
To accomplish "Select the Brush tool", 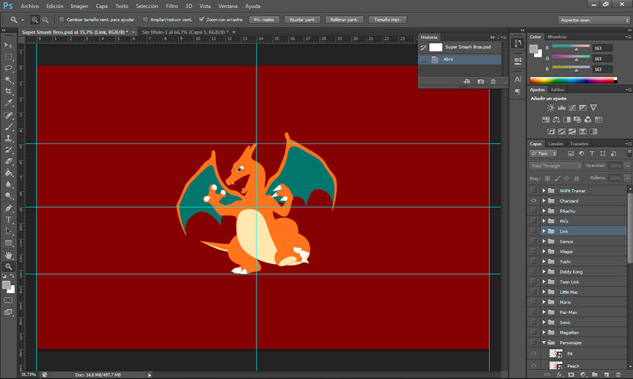I will click(x=8, y=127).
